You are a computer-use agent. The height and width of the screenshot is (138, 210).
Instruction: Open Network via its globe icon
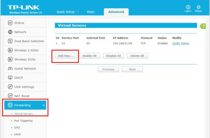tap(10, 32)
